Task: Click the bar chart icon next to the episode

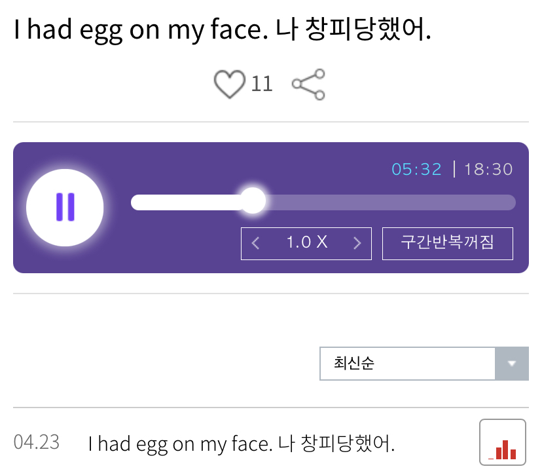Action: [502, 442]
